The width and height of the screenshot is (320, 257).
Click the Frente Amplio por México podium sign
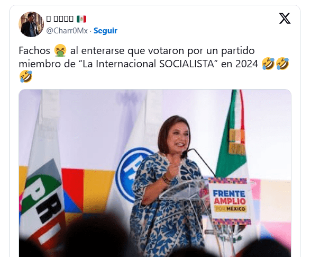point(230,201)
